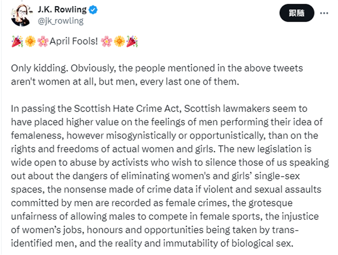
Task: Click the cherry blossom emoji after April Fools
Action: (x=106, y=42)
